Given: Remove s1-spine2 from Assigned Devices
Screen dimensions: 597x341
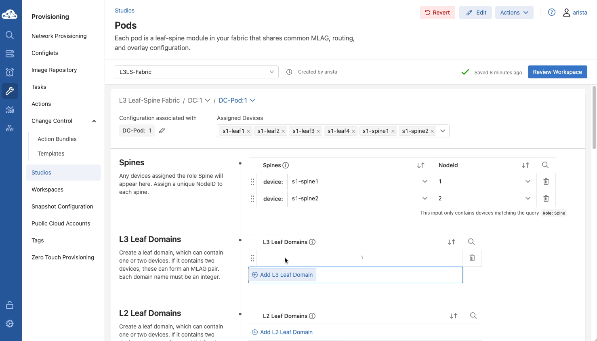Looking at the screenshot, I should coord(432,131).
